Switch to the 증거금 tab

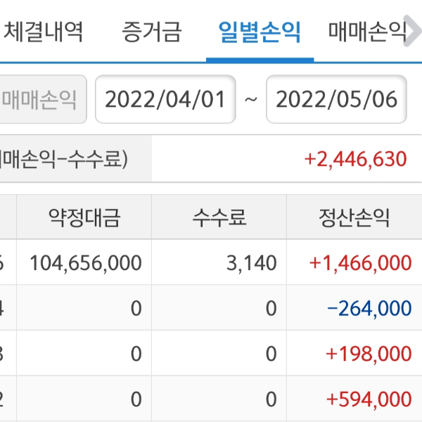click(151, 31)
